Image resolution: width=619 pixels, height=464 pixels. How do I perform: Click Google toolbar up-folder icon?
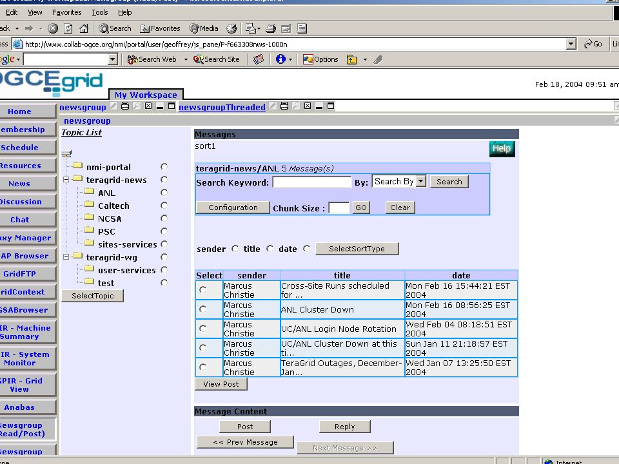(352, 59)
